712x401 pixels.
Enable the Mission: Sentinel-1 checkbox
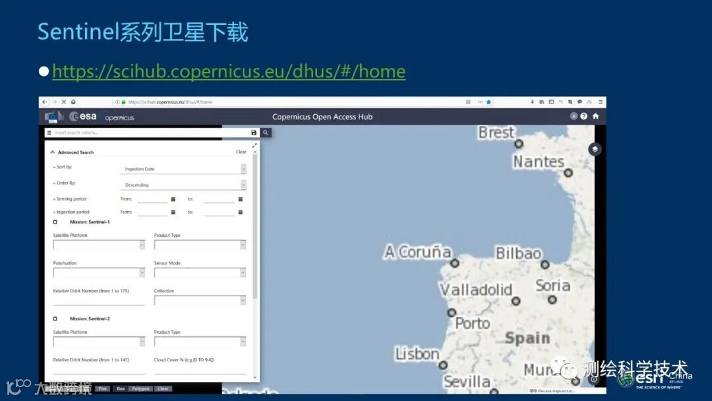[55, 222]
